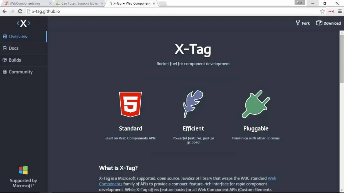Click the Builds box icon
Screen dimensions: 344x193
point(5,60)
